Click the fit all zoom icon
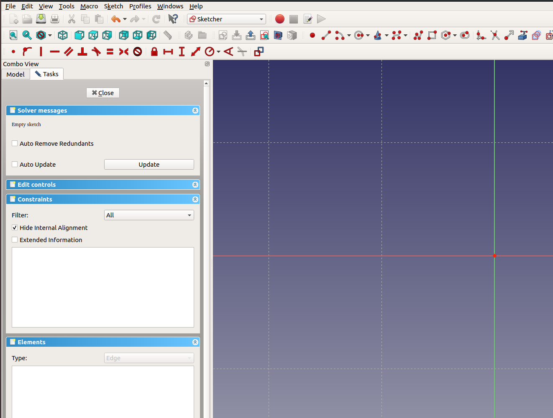Image resolution: width=553 pixels, height=418 pixels. coord(13,36)
